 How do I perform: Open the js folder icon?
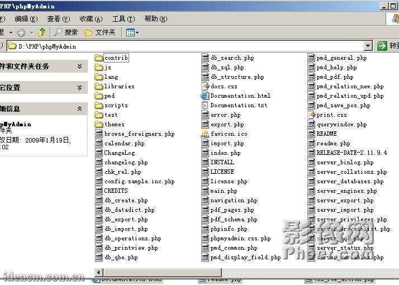(x=98, y=68)
